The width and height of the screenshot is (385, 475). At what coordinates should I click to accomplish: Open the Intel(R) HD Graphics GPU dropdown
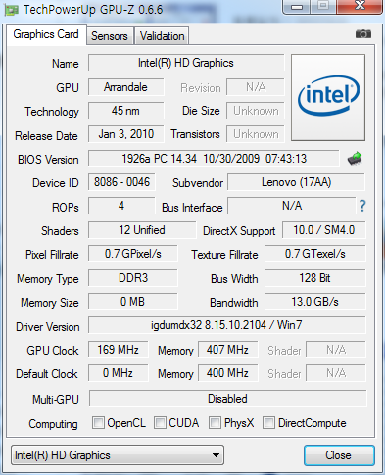118,454
